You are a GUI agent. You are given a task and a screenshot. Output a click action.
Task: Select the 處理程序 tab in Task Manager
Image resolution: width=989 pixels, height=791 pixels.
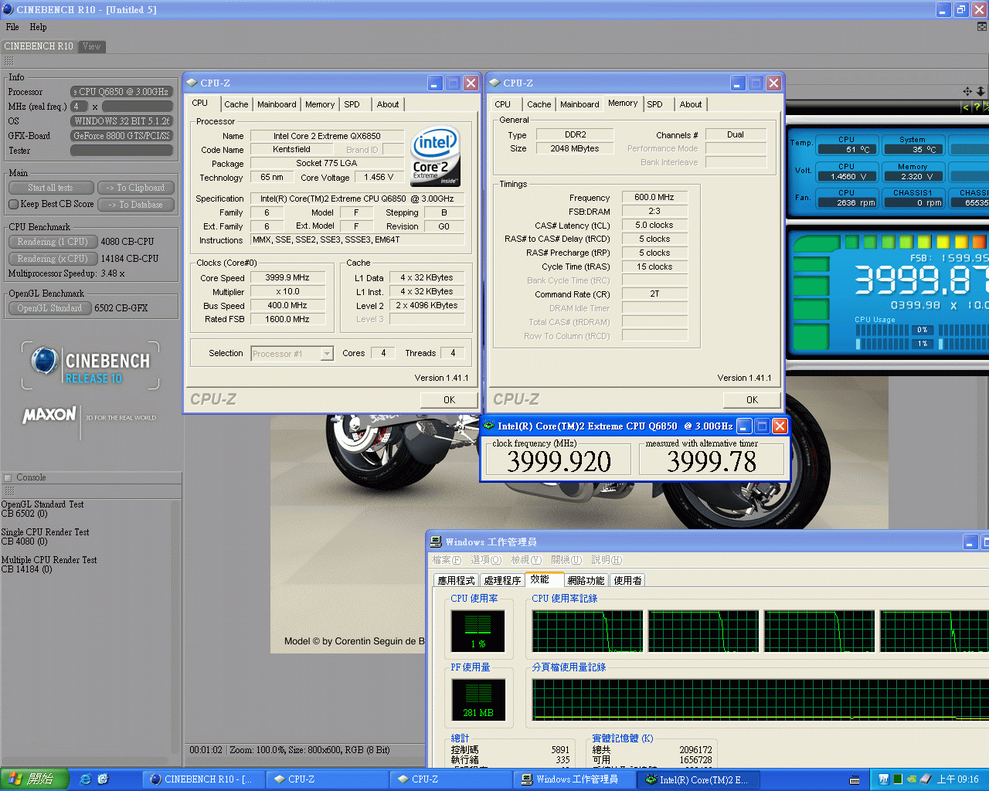click(502, 580)
